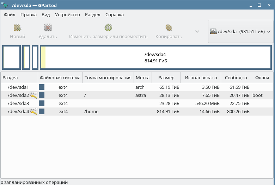
Task: Click the '0 запланированных операций' status bar
Action: pos(34,182)
